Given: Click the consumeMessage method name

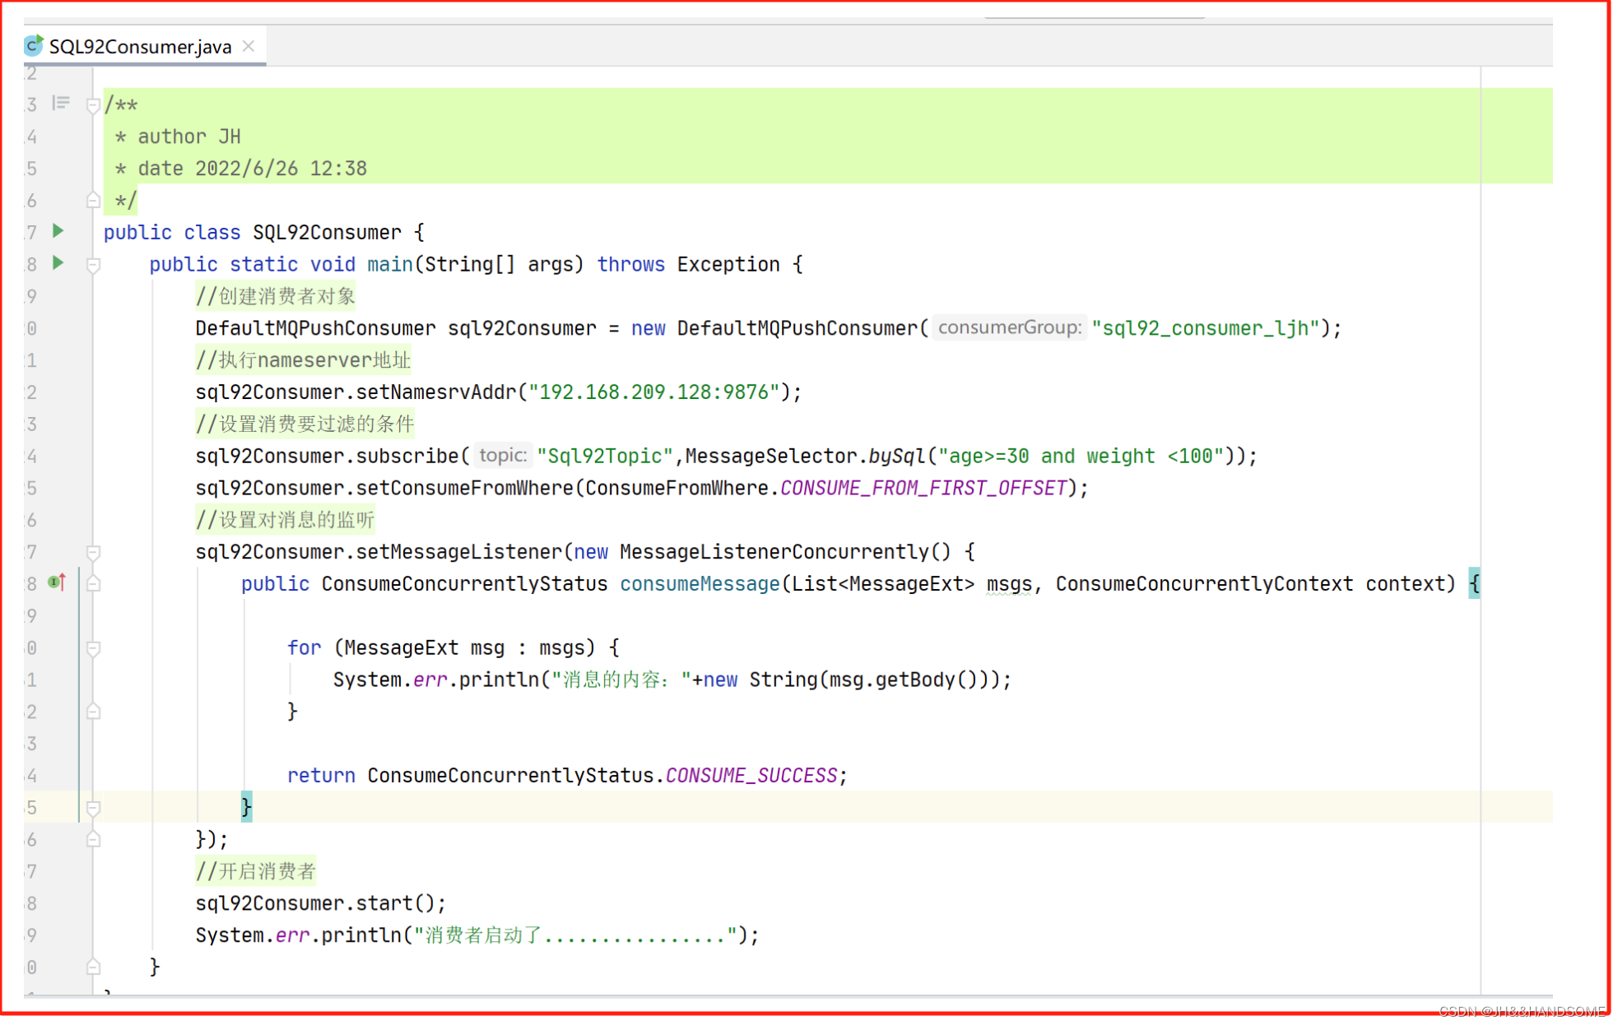Looking at the screenshot, I should (x=699, y=584).
